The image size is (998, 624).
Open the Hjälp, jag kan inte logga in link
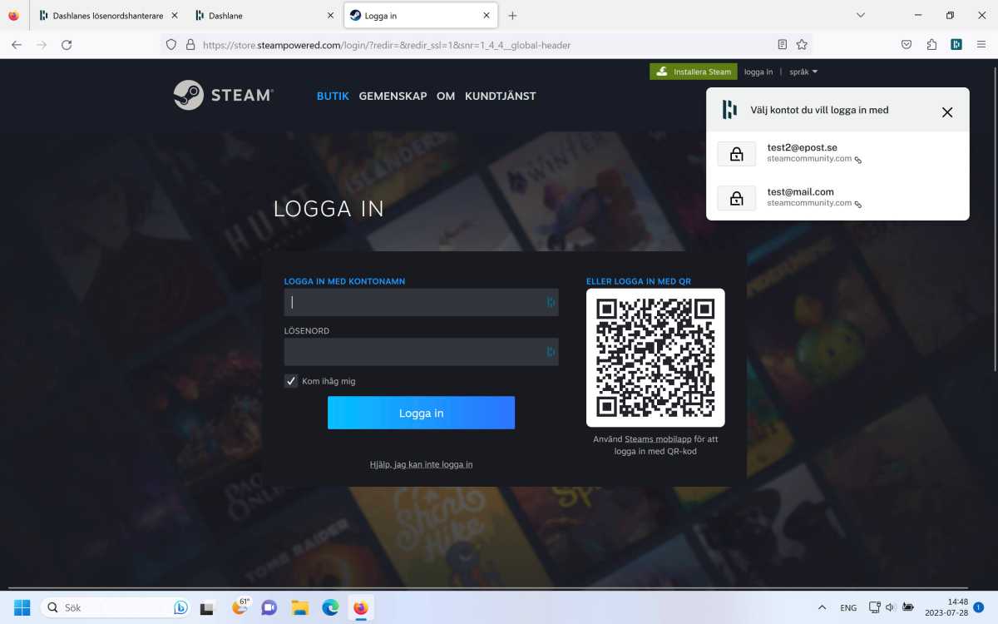tap(421, 464)
